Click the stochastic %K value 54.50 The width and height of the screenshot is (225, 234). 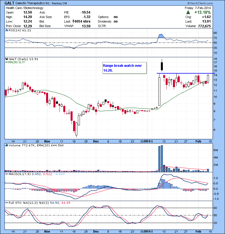55,203
